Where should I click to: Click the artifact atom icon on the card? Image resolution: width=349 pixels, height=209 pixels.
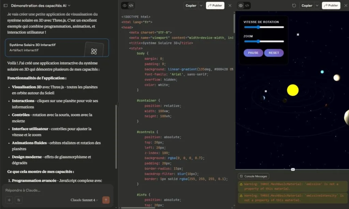pyautogui.click(x=94, y=51)
